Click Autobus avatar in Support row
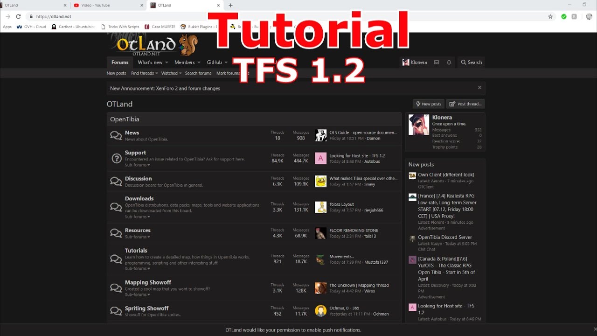597x336 pixels. [320, 159]
